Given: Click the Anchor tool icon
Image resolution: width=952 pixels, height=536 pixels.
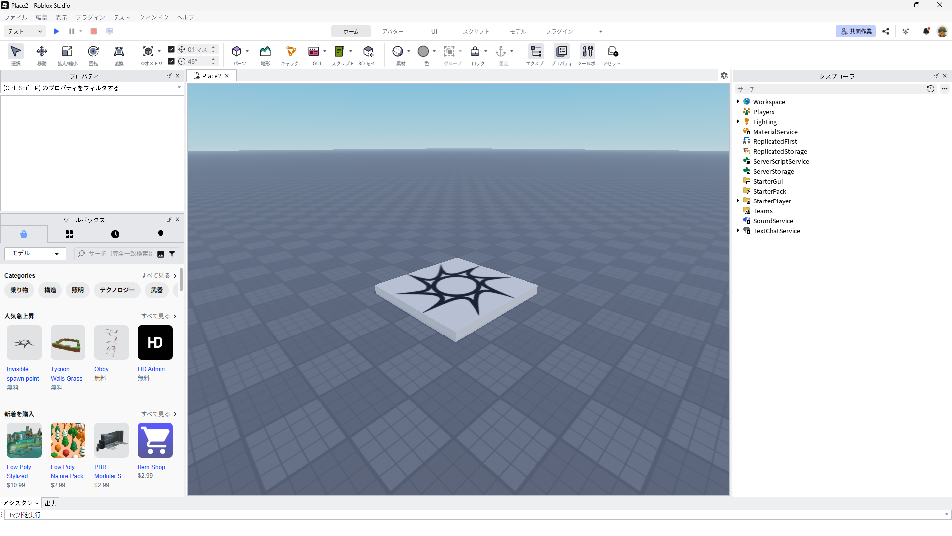Looking at the screenshot, I should coord(501,51).
